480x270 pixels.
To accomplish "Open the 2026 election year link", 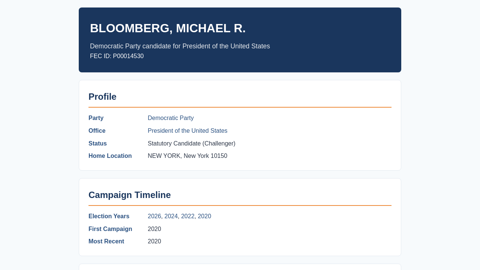I will pyautogui.click(x=154, y=216).
